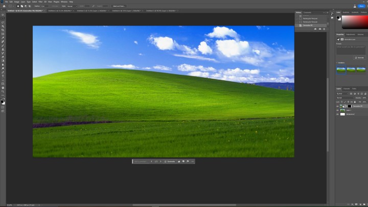Select the Eyedropper tool
Screen dimensions: 368x207
[x=3, y=37]
